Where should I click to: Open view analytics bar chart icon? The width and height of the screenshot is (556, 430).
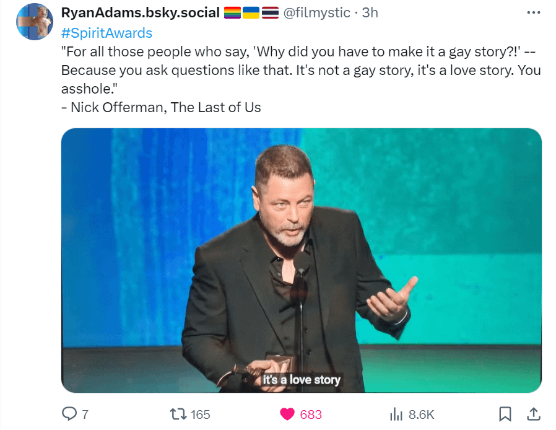(x=396, y=414)
